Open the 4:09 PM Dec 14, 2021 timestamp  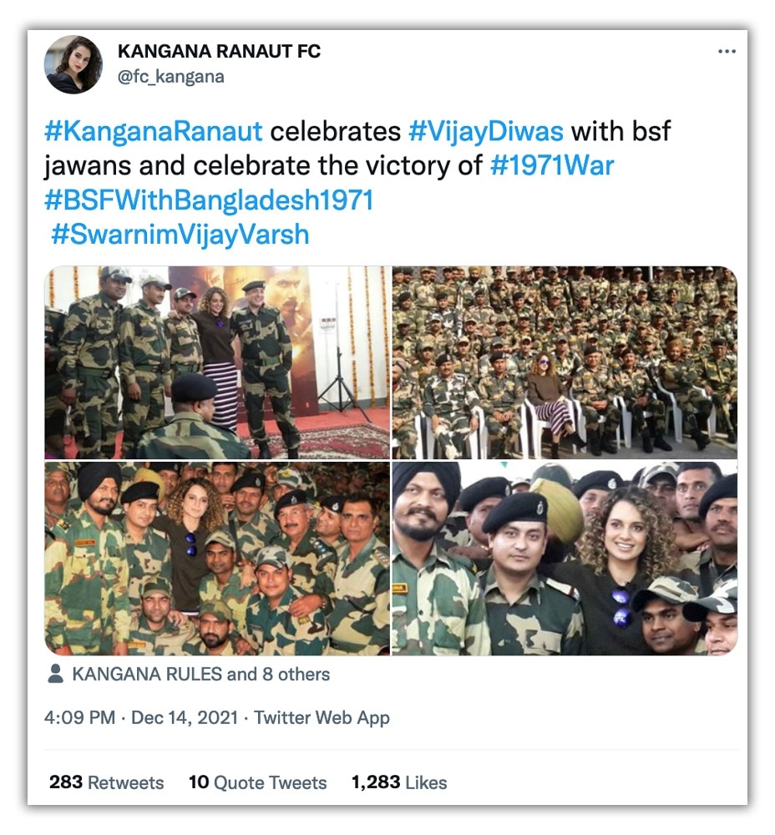[x=140, y=717]
